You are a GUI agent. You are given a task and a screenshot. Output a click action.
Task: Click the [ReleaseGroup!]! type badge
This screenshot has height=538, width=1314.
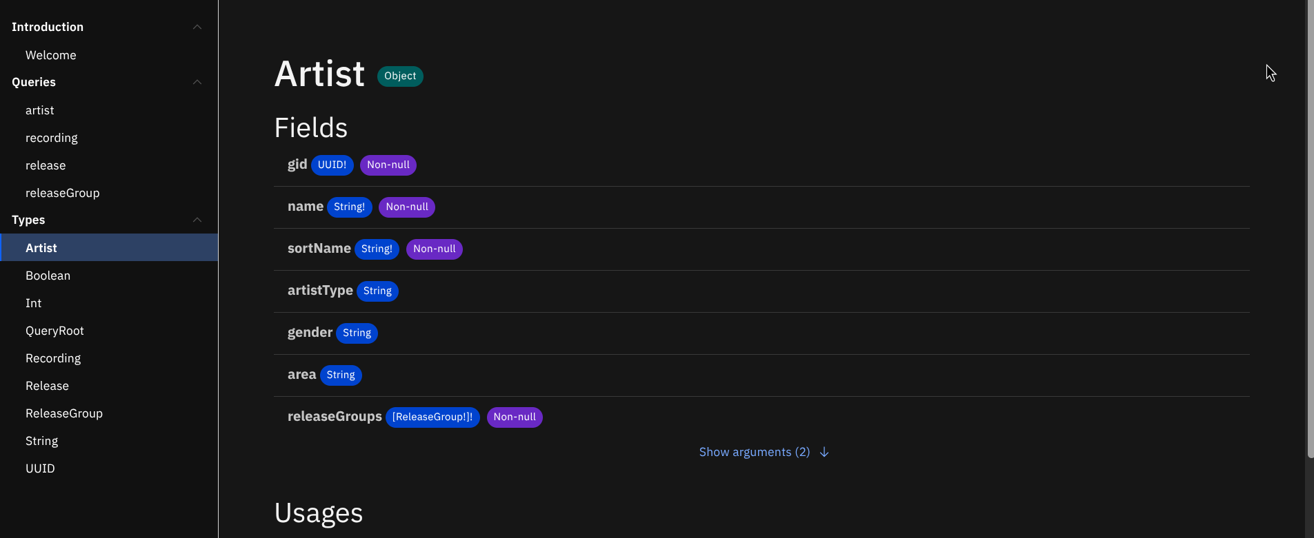pyautogui.click(x=432, y=417)
